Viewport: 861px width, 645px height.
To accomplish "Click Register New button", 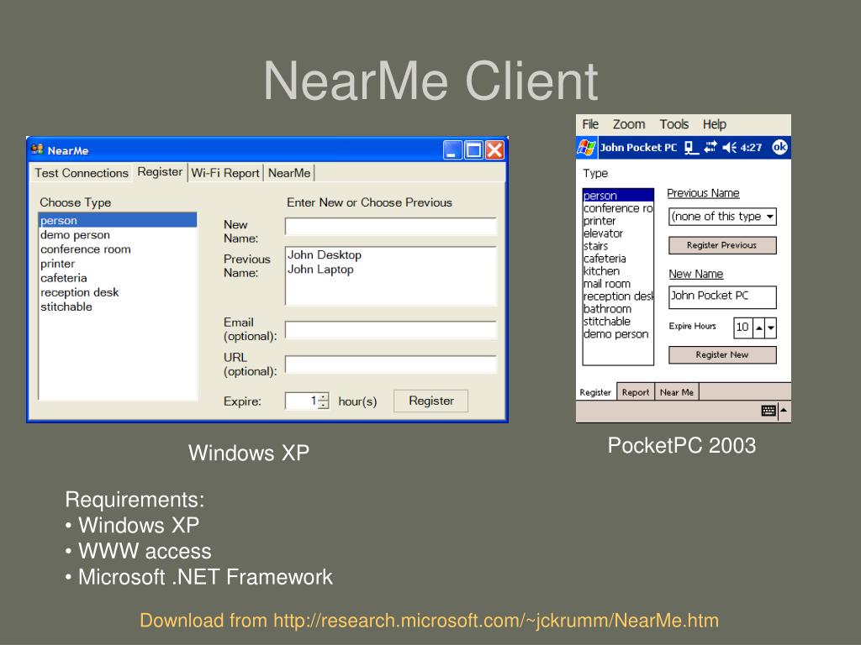I will [x=722, y=355].
